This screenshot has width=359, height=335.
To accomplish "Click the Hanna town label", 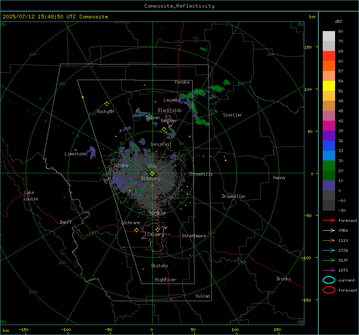I will click(279, 178).
